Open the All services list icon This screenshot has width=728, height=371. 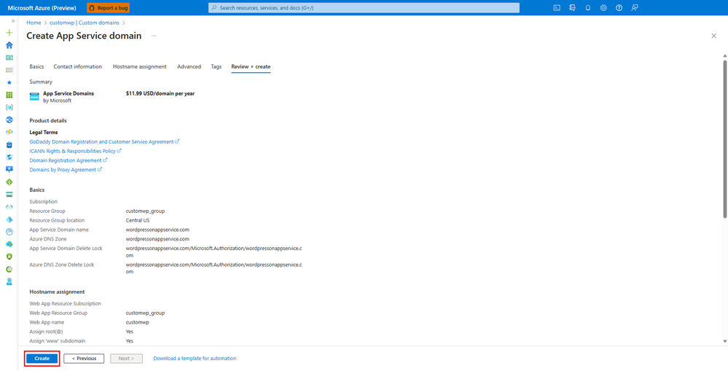pos(9,70)
